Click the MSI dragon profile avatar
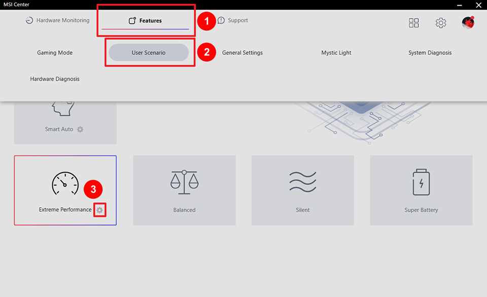 coord(468,23)
